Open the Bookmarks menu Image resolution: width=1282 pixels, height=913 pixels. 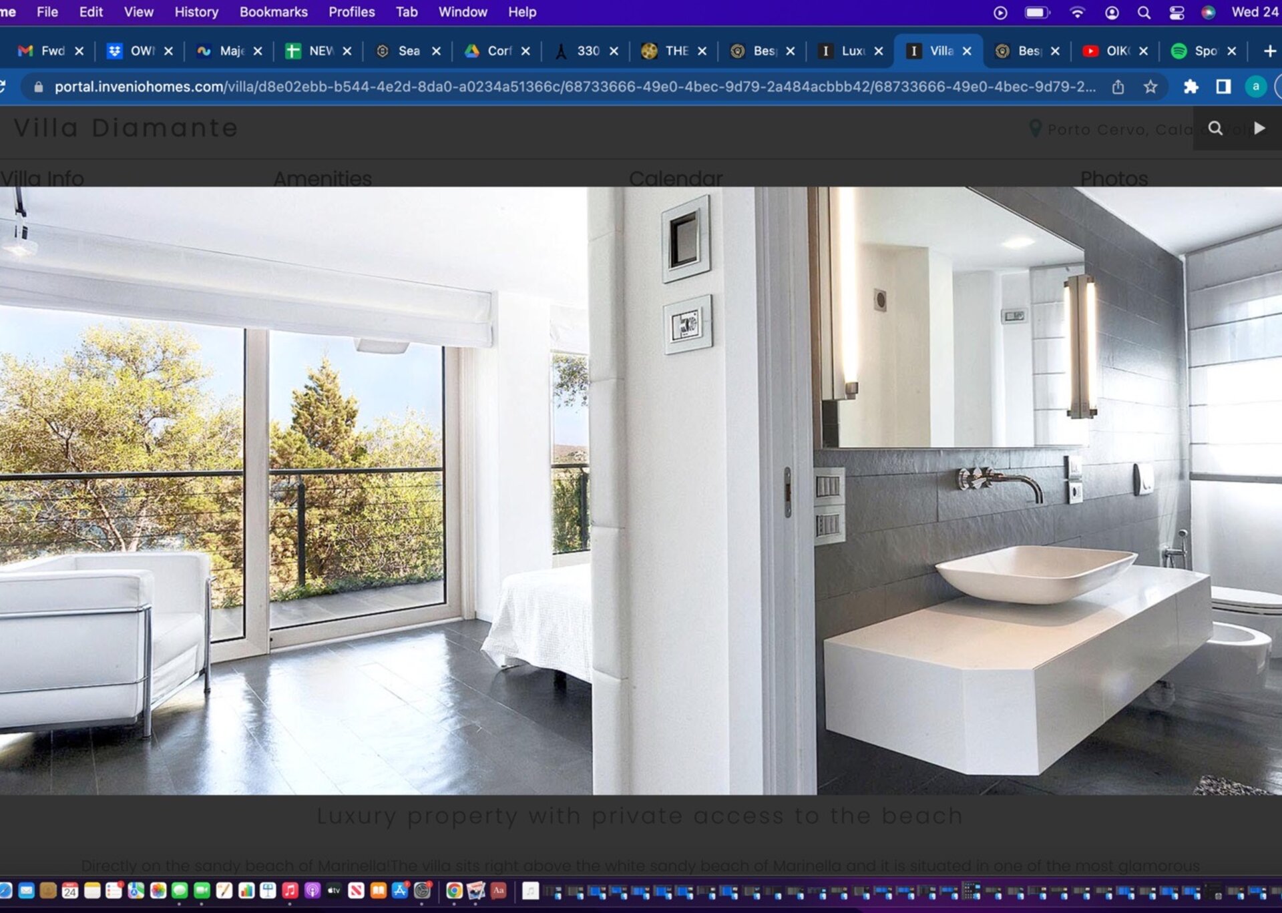tap(273, 12)
